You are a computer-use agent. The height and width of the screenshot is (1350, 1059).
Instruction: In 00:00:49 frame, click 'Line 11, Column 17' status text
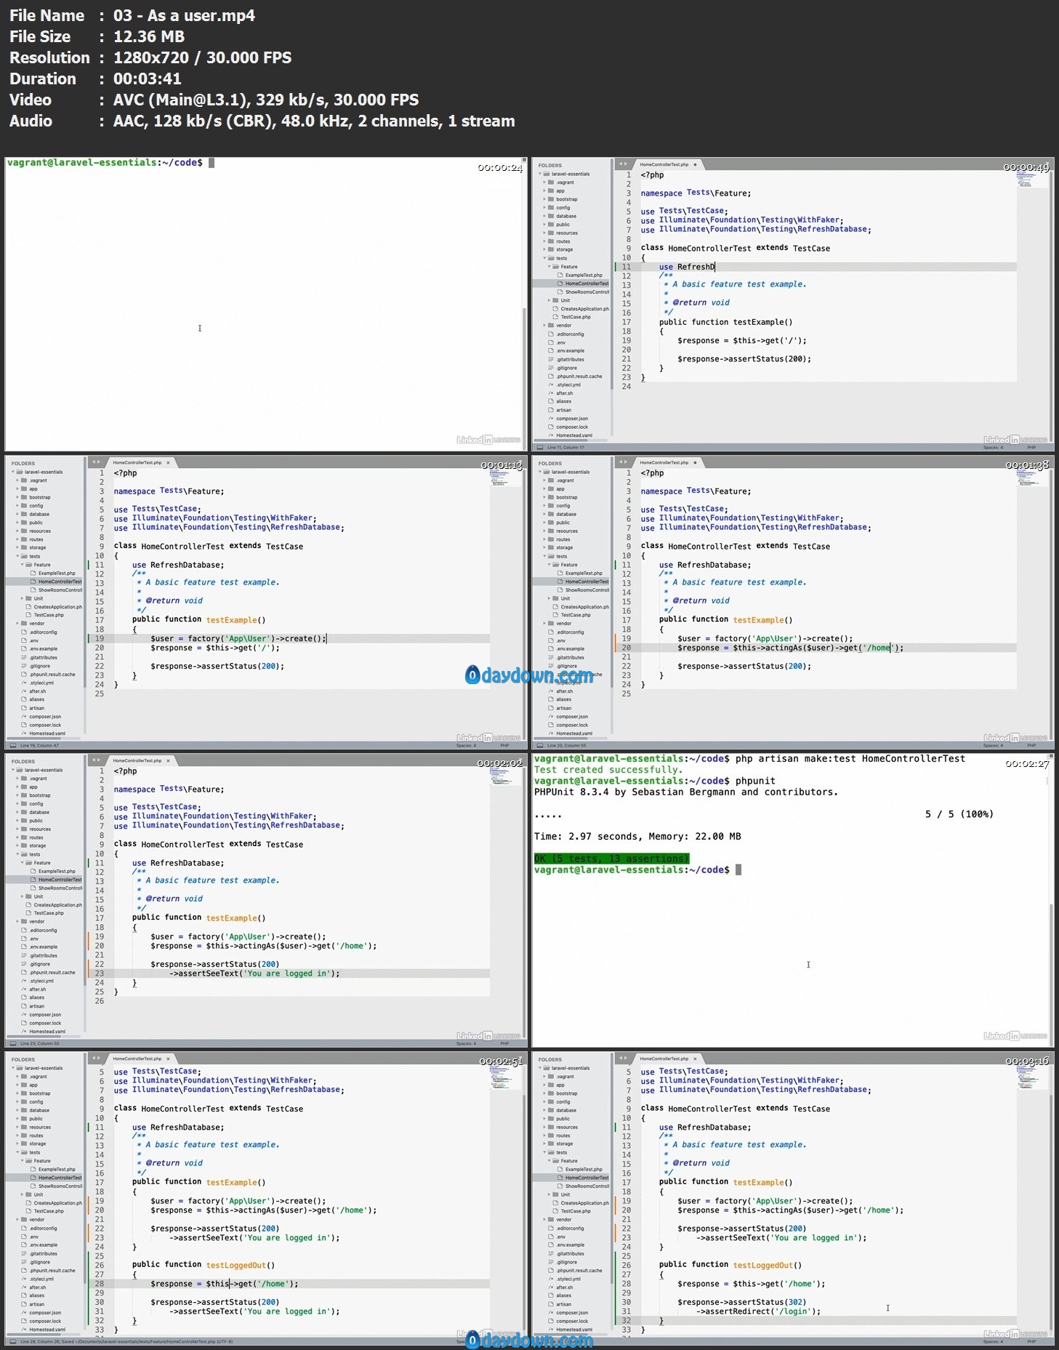point(565,447)
